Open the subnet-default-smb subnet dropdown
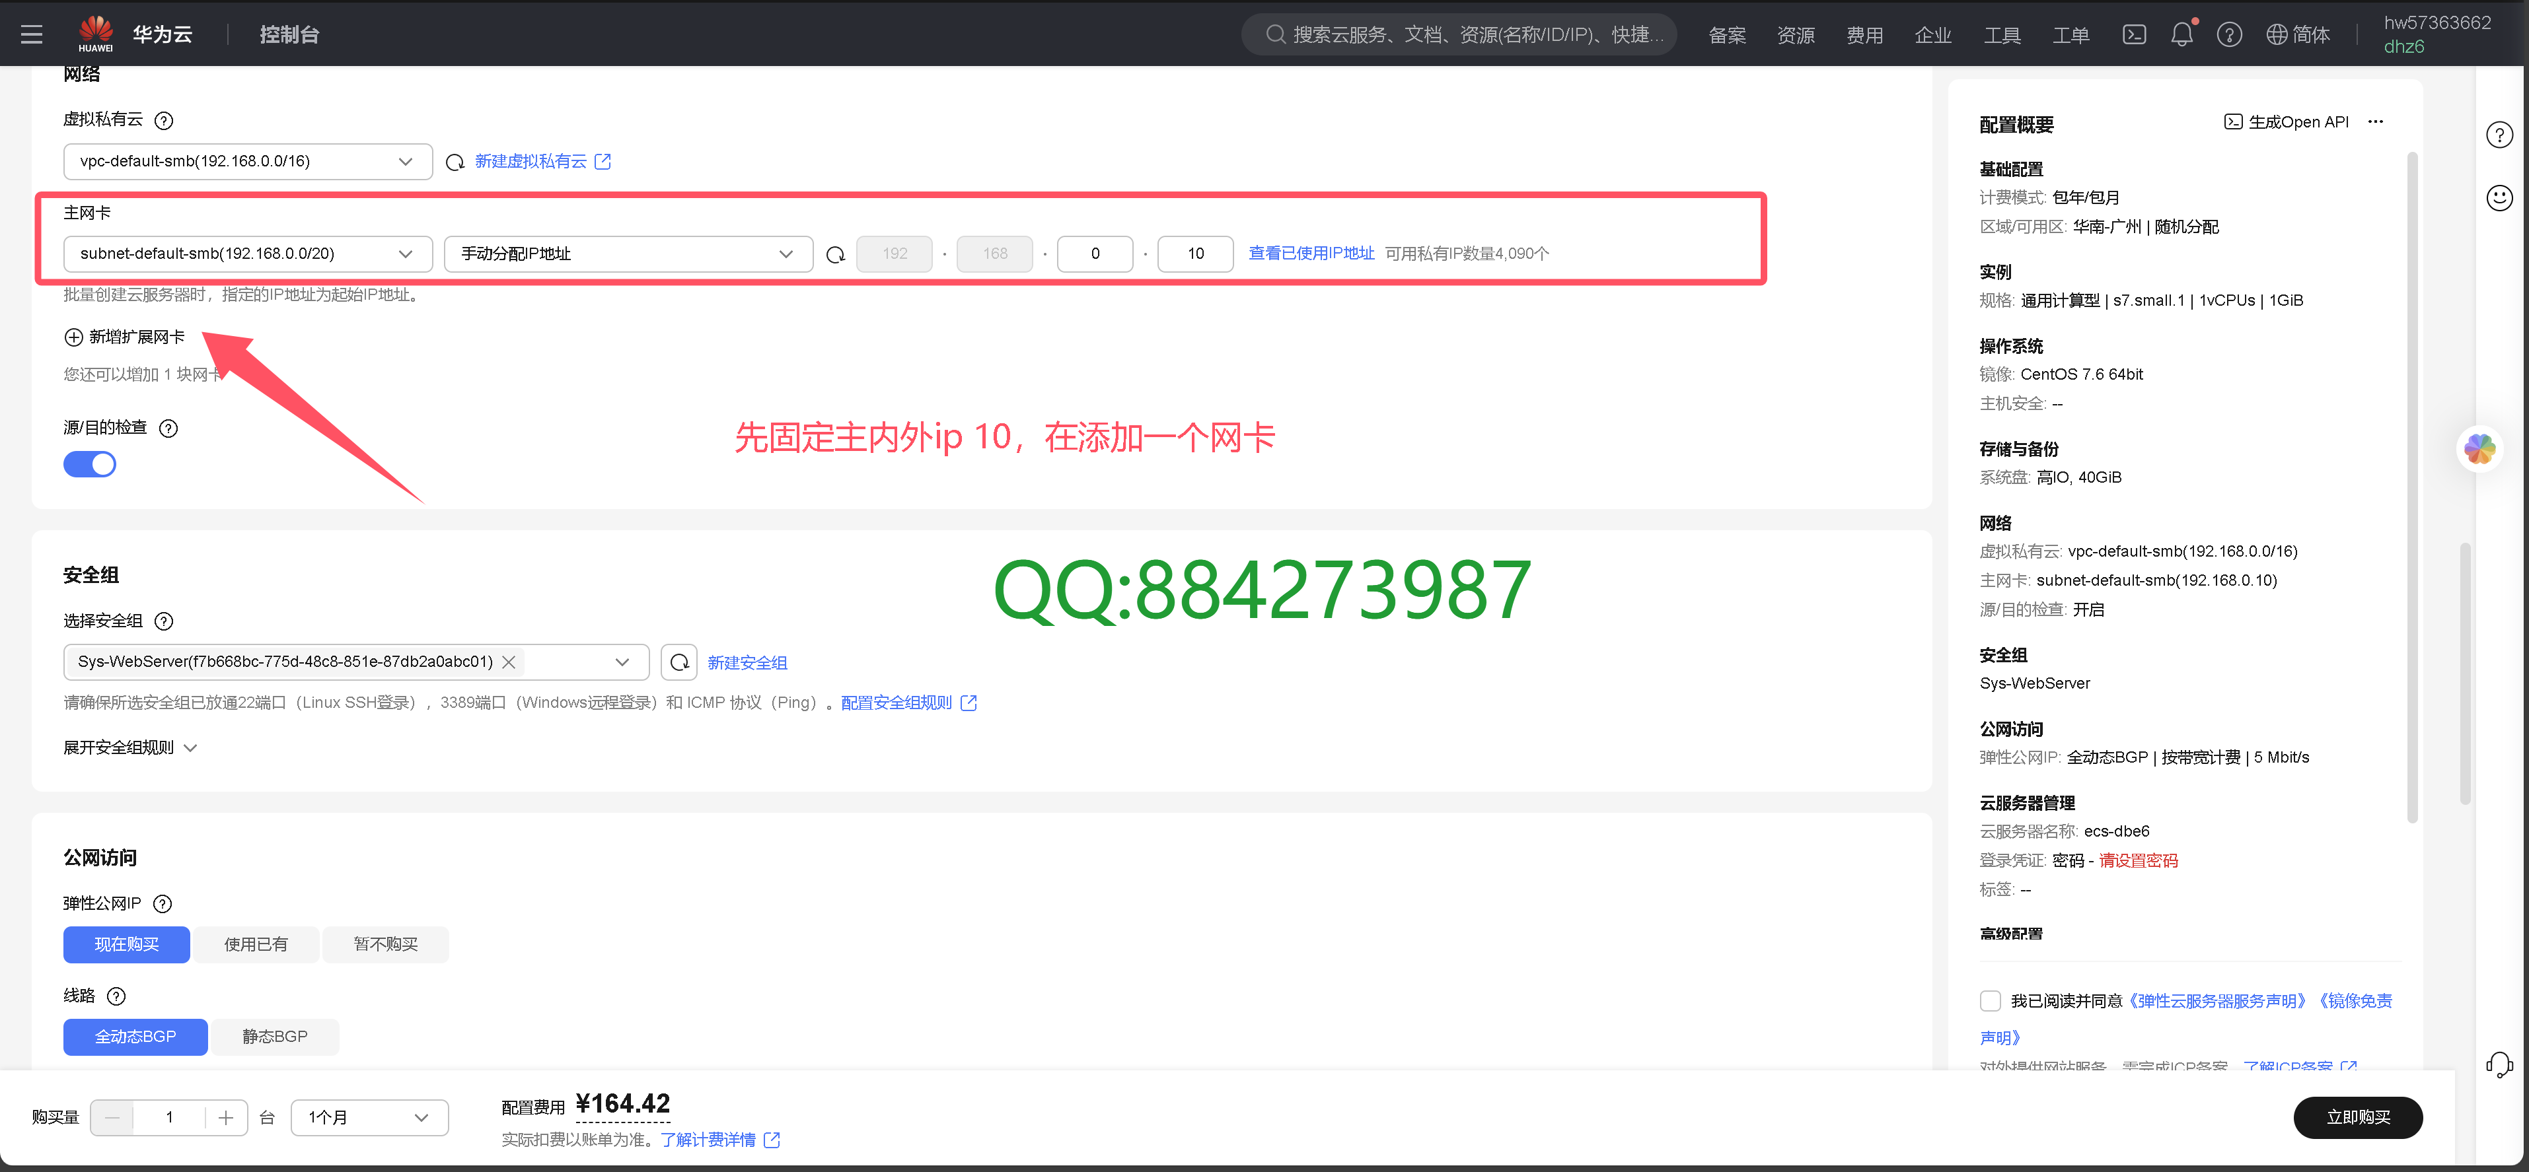The image size is (2529, 1172). tap(247, 254)
